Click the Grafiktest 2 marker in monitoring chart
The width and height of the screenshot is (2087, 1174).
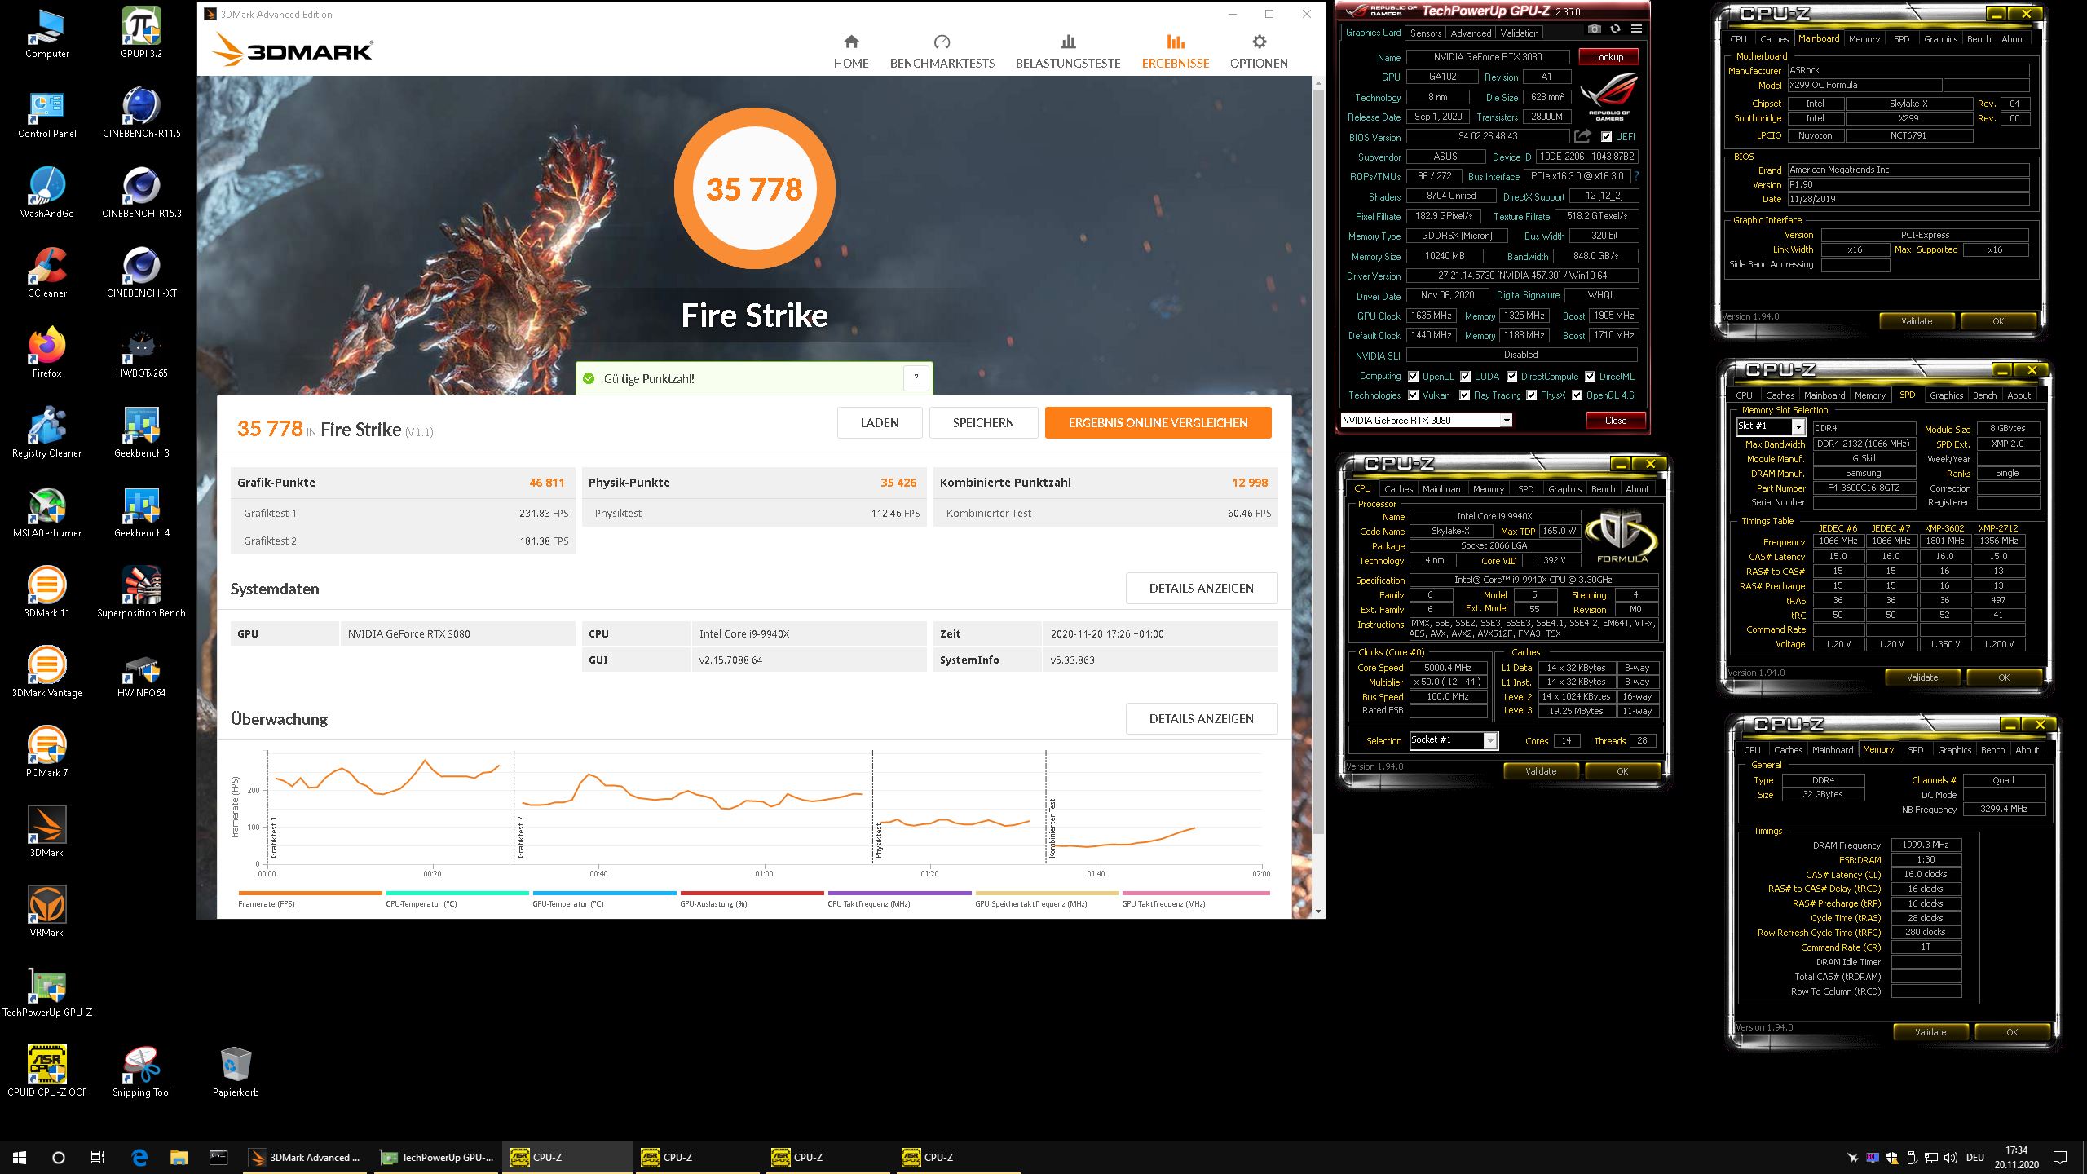tap(520, 838)
